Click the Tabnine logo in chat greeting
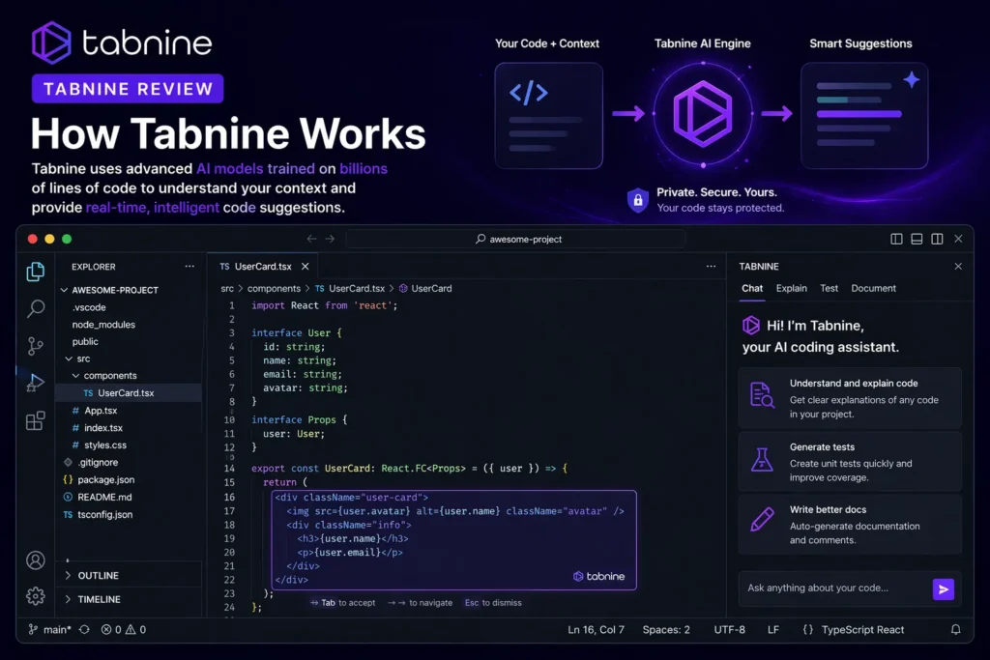This screenshot has width=990, height=660. coord(750,326)
